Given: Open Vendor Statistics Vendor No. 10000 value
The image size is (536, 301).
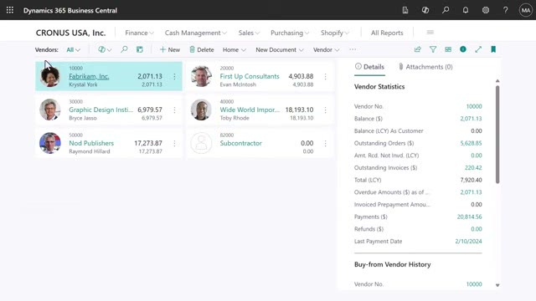Looking at the screenshot, I should click(x=474, y=106).
